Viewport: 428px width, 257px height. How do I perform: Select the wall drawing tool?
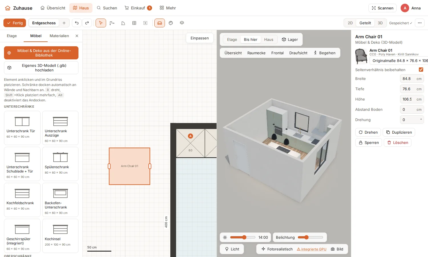(112, 23)
